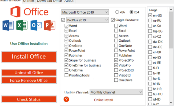Click the Office logo
The image size is (174, 112).
point(29,12)
